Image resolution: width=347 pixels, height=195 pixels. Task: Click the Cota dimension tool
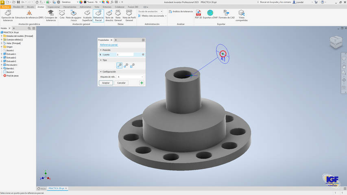[62, 15]
